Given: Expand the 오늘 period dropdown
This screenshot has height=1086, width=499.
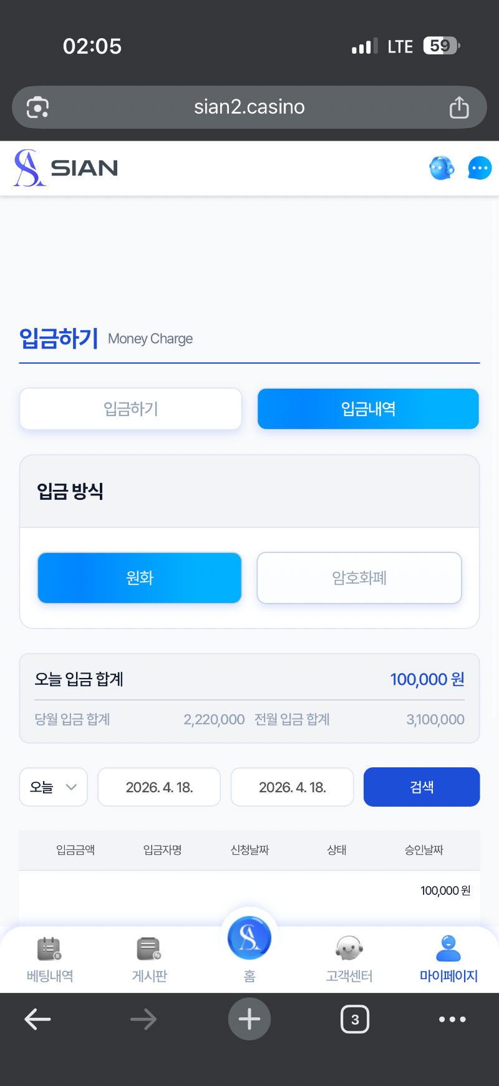Looking at the screenshot, I should click(x=54, y=787).
